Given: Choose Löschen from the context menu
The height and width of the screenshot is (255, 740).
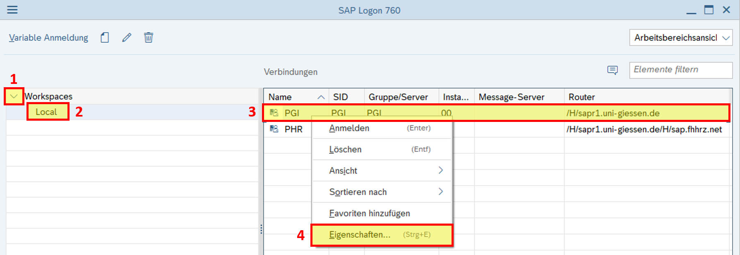Looking at the screenshot, I should [x=382, y=149].
